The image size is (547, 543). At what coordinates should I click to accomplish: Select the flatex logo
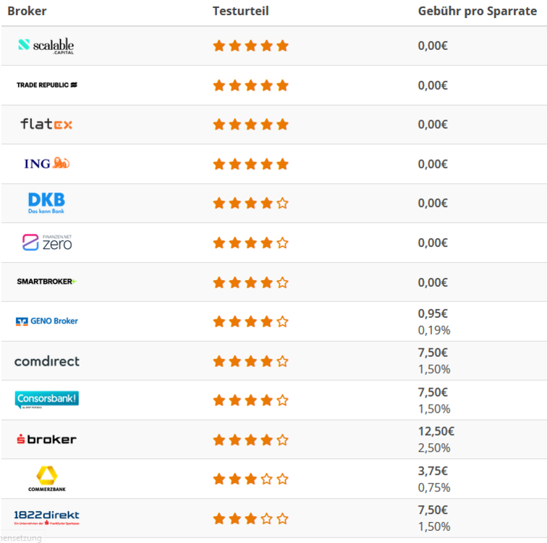(46, 125)
